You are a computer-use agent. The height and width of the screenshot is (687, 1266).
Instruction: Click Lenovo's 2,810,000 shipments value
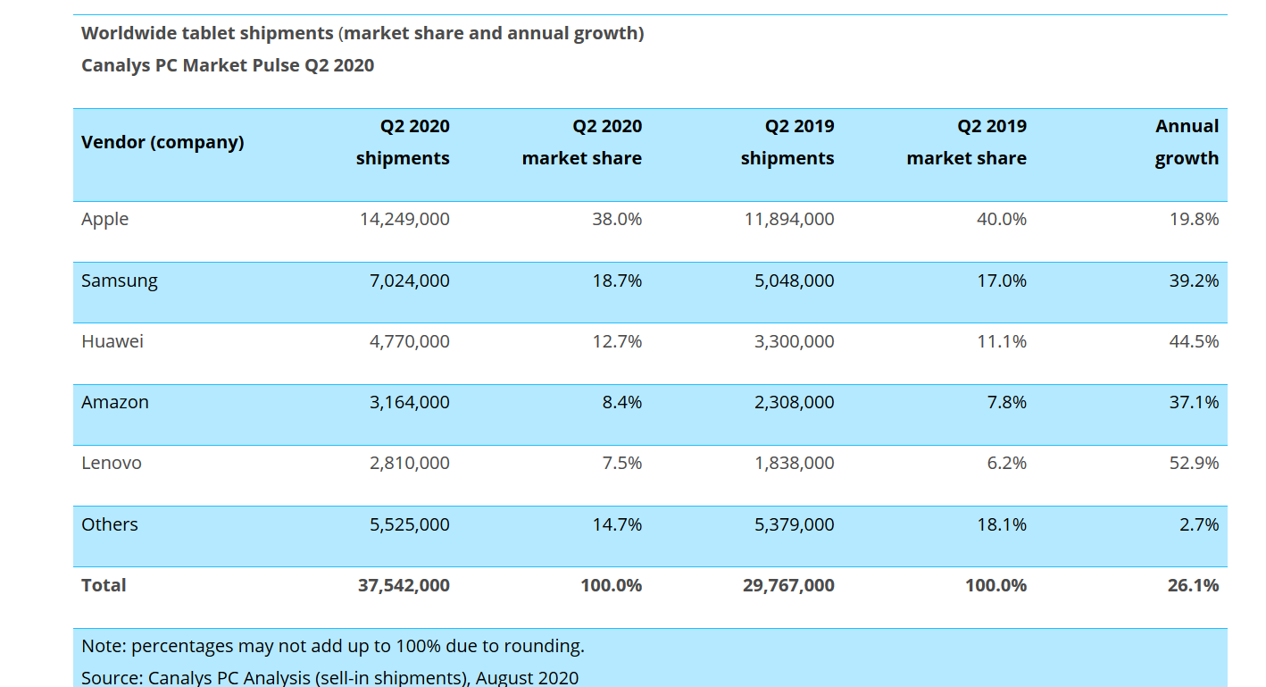coord(410,463)
